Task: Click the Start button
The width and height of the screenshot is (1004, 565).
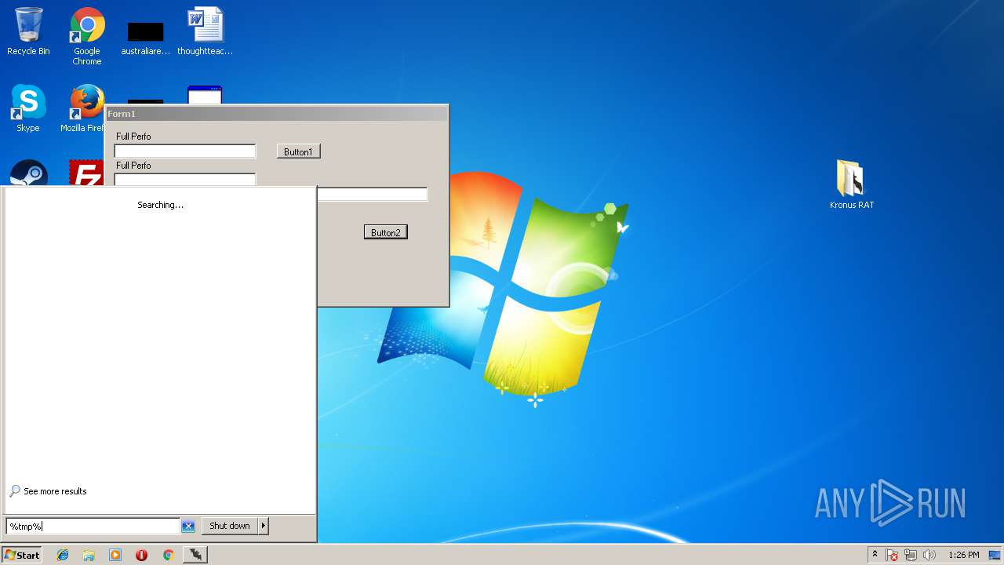Action: [22, 555]
